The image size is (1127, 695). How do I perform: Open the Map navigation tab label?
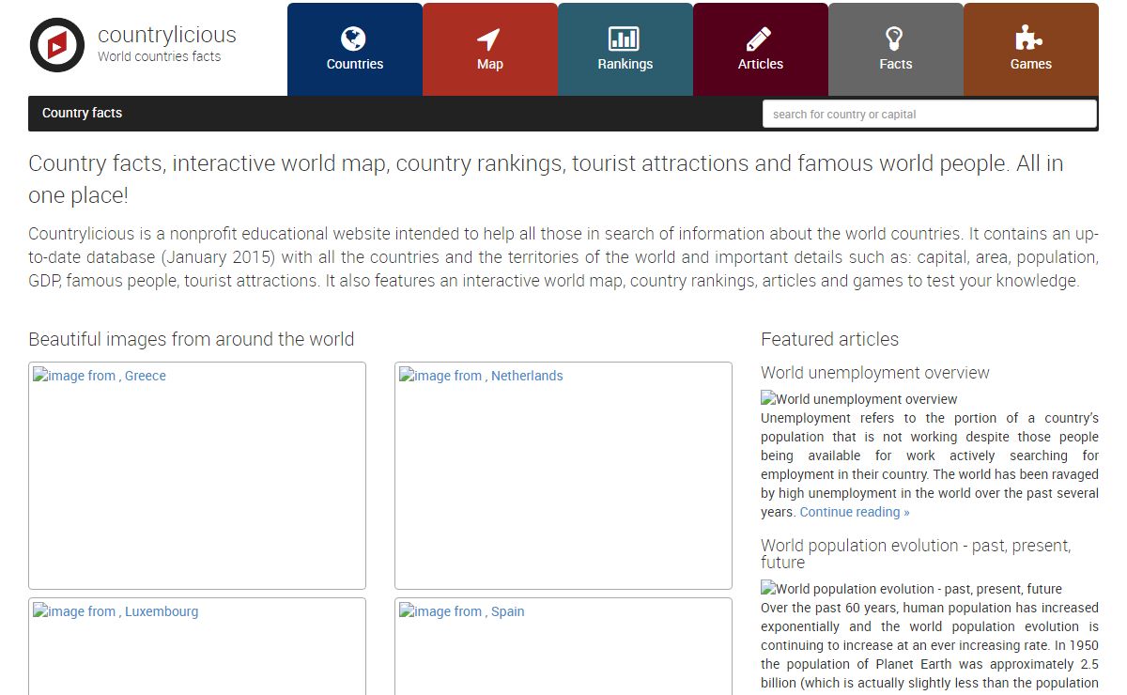[490, 64]
